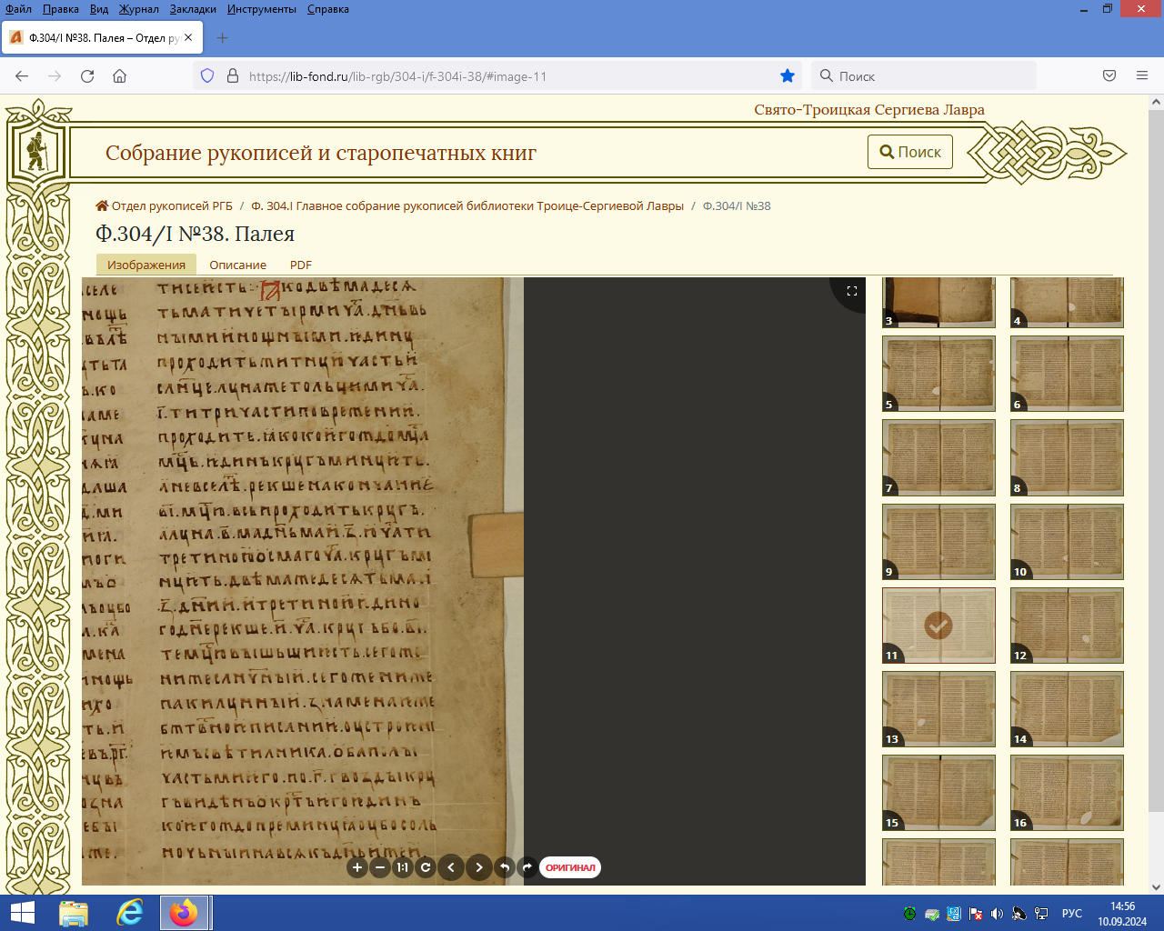This screenshot has height=931, width=1164.
Task: Open the Инструменты menu
Action: tap(262, 9)
